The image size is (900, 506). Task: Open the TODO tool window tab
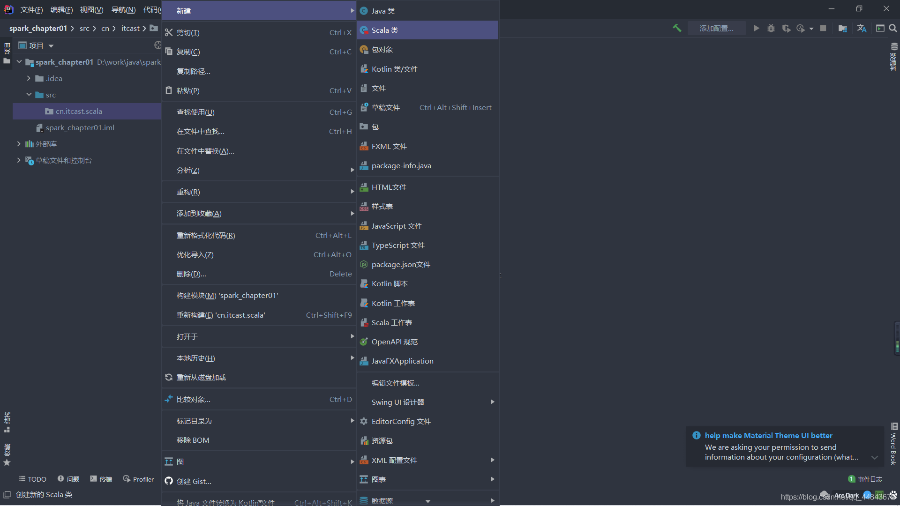click(32, 479)
